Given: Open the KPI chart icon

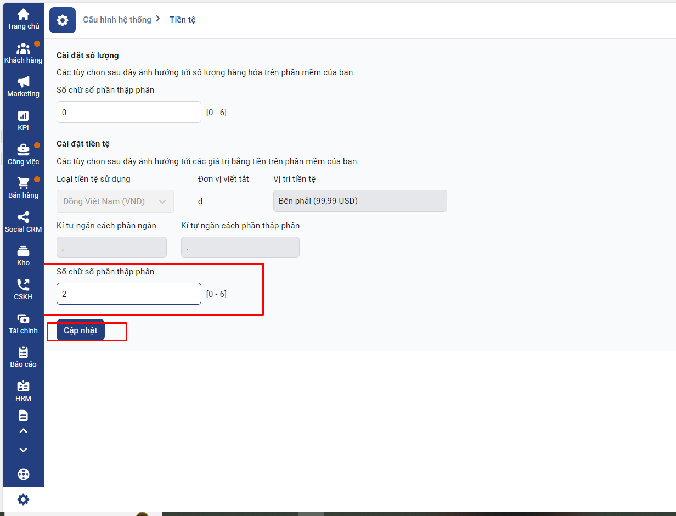Looking at the screenshot, I should click(x=23, y=116).
